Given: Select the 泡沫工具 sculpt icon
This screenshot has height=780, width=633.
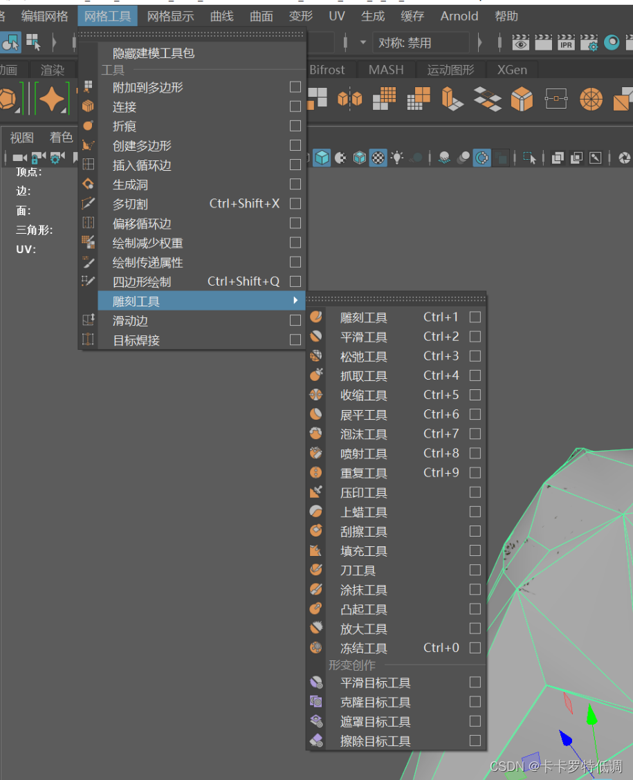Looking at the screenshot, I should 316,434.
